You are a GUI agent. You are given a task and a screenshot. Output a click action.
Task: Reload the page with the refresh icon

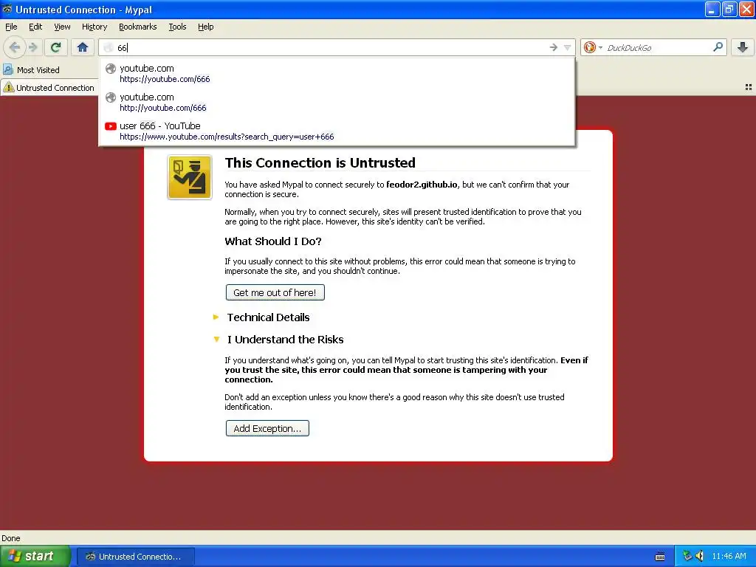[55, 47]
